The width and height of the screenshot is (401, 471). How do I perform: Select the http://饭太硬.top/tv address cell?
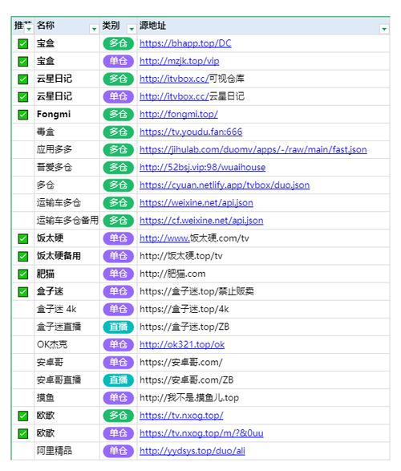tap(264, 256)
